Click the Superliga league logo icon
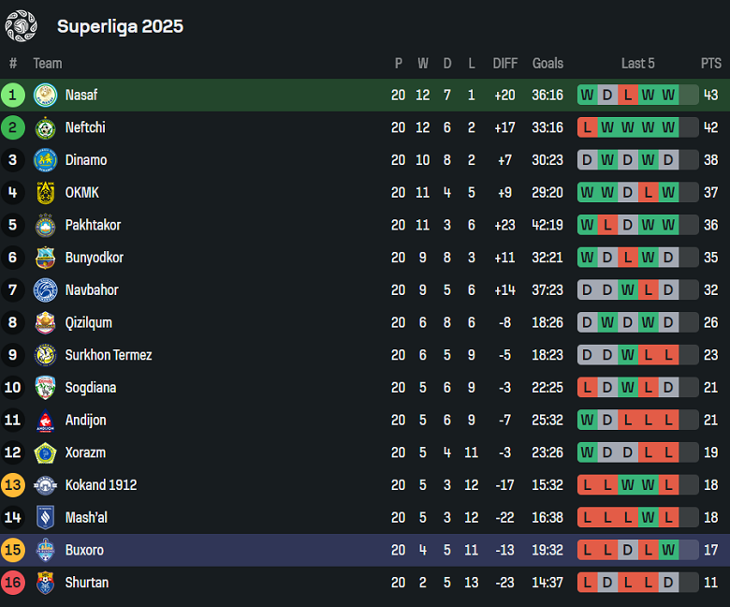Screen dimensions: 730x607 [x=21, y=25]
